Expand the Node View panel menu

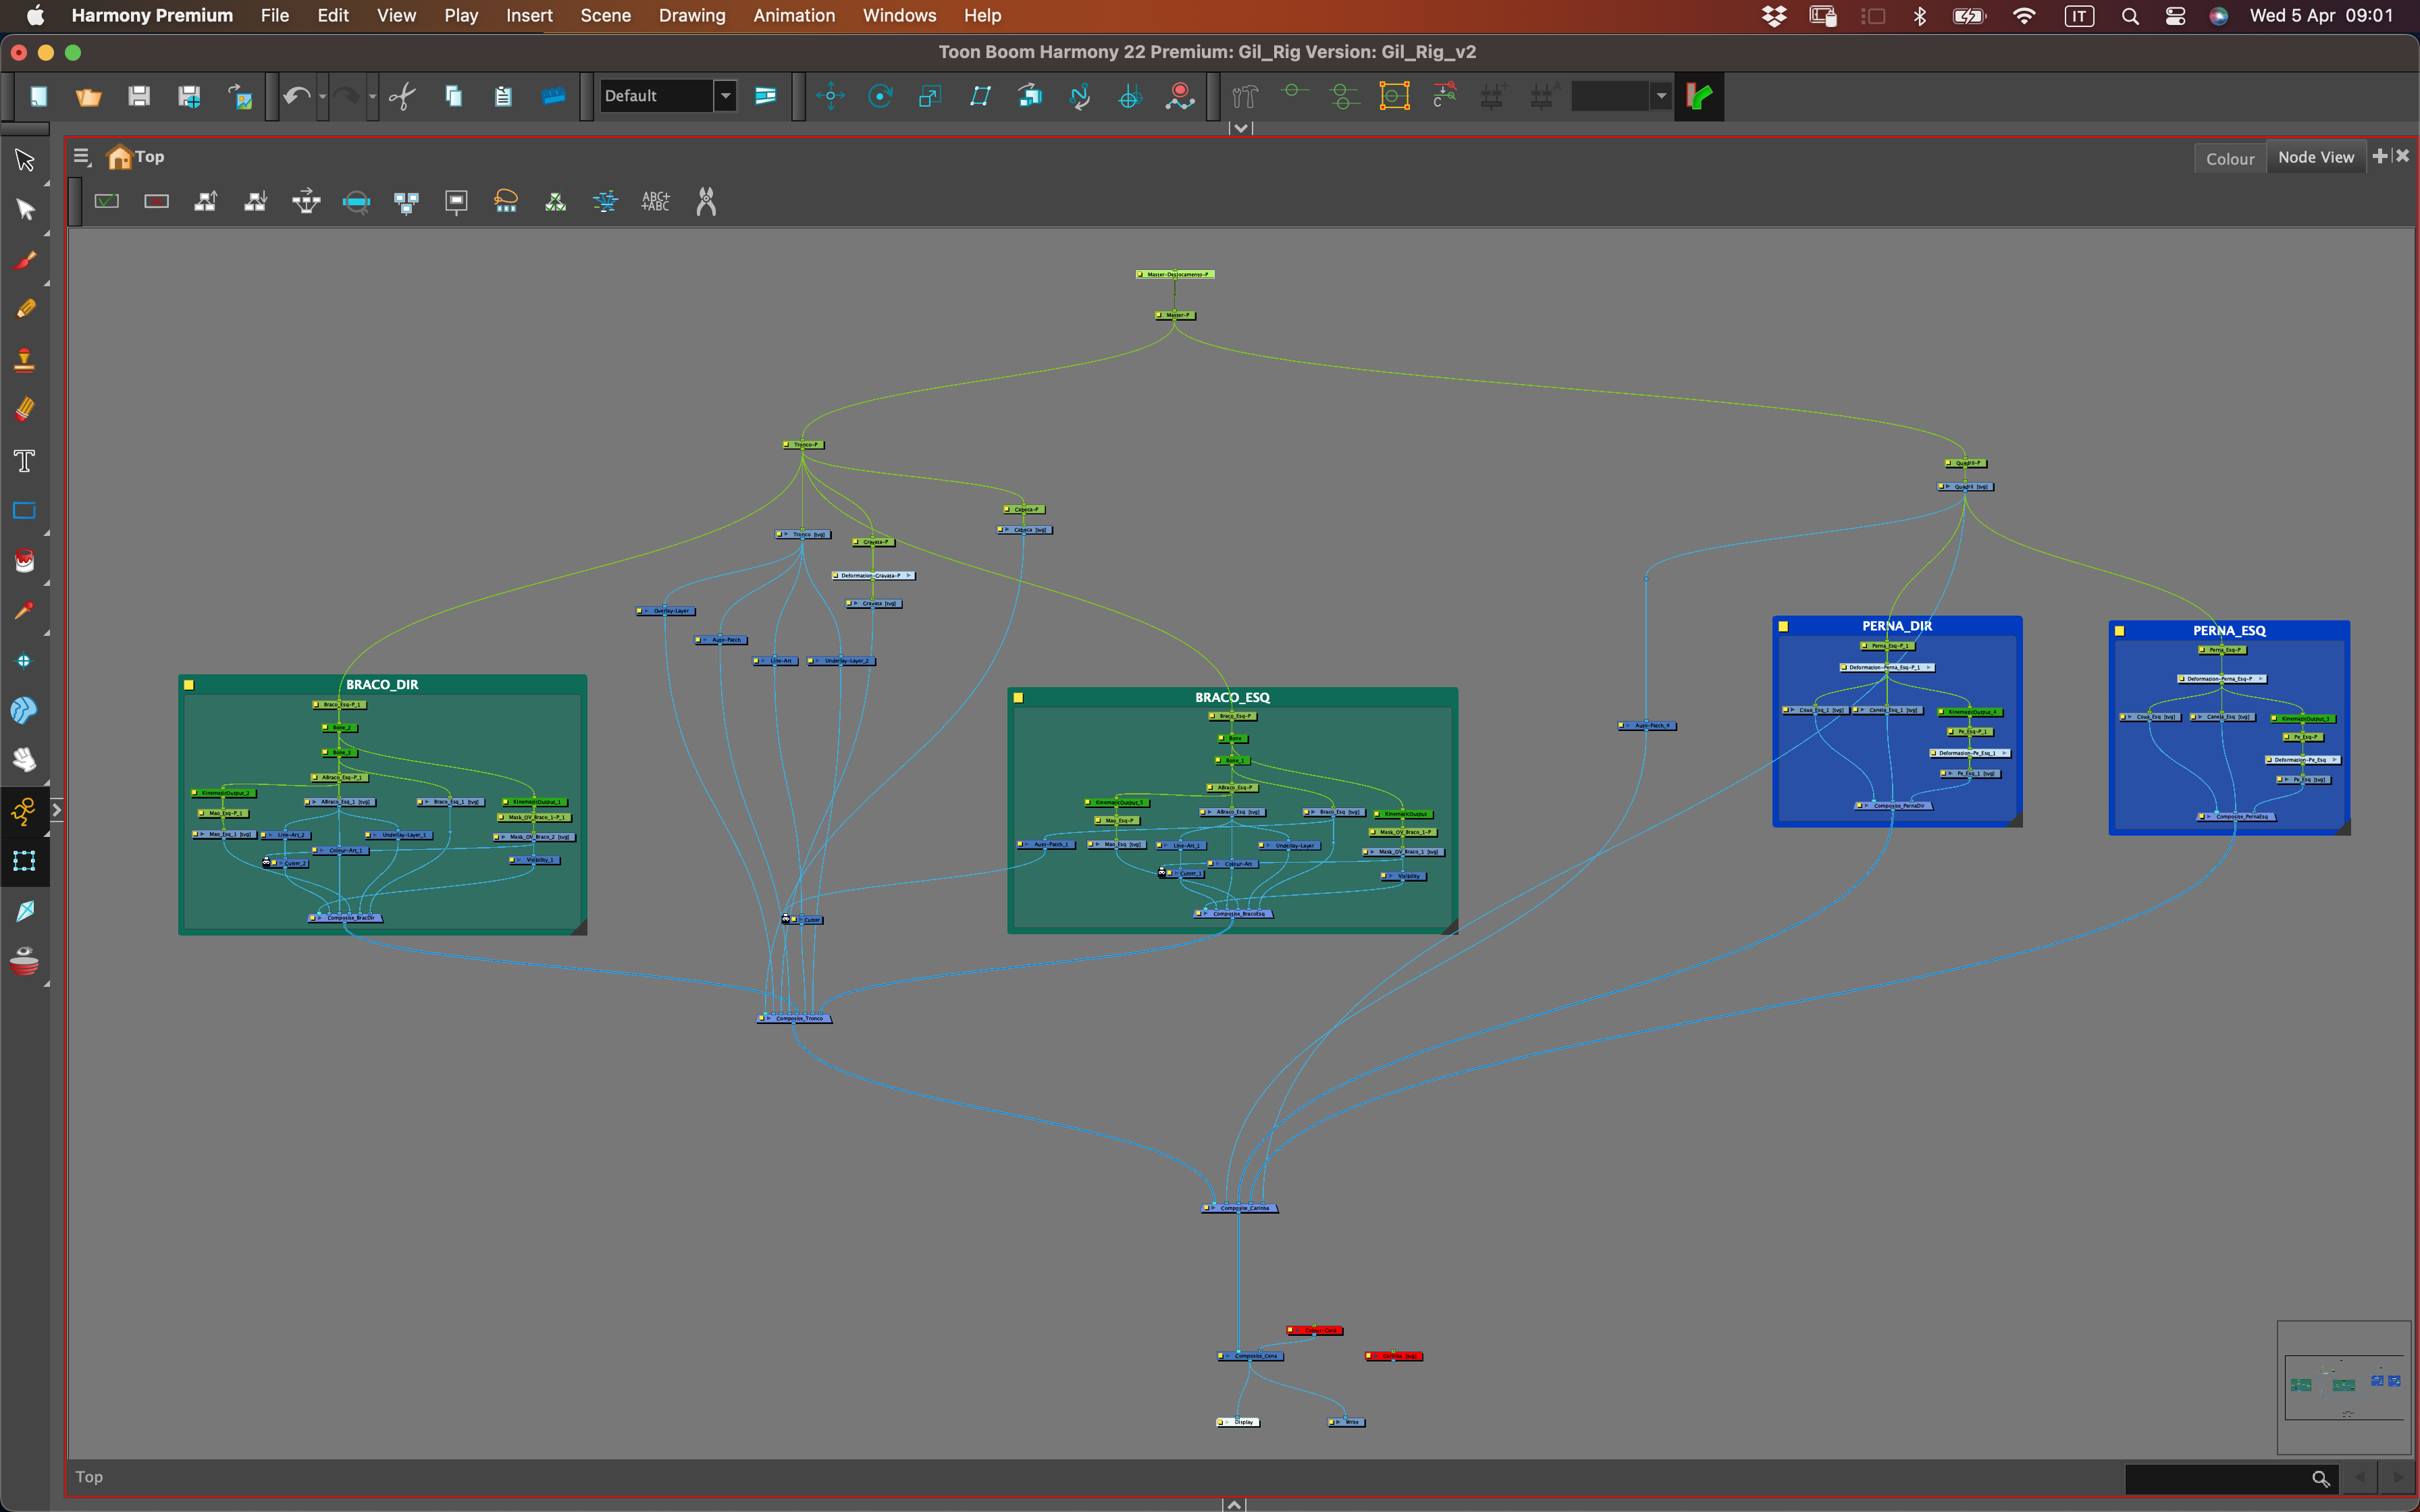[x=81, y=156]
